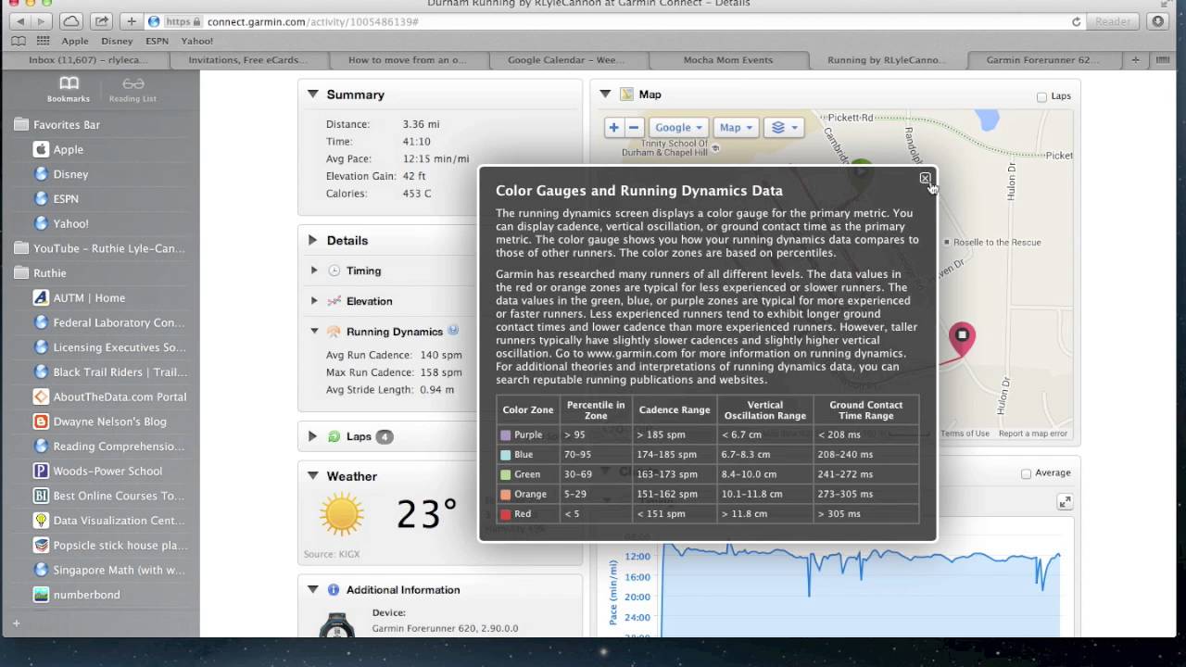Switch to Garmin Forerunner 62 tab
Screen dimensions: 1186x667
1043,60
